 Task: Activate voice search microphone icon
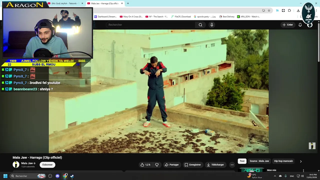click(x=212, y=25)
